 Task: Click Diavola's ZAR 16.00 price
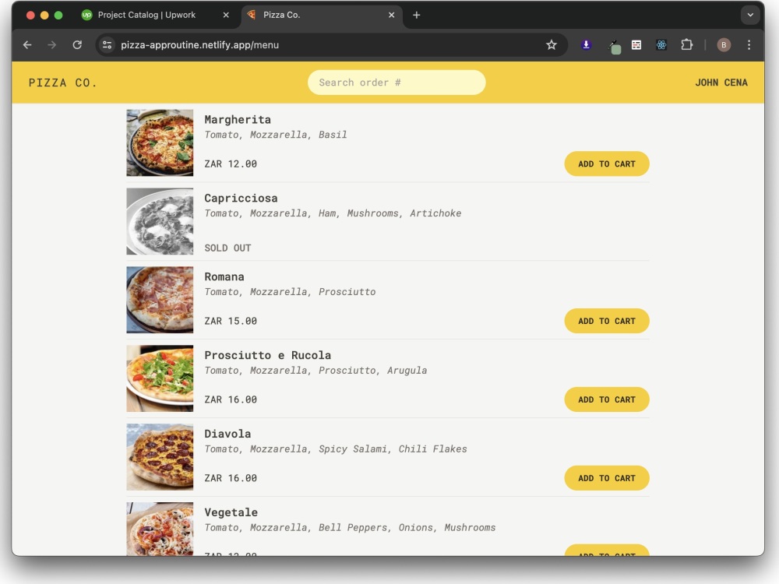pos(231,478)
